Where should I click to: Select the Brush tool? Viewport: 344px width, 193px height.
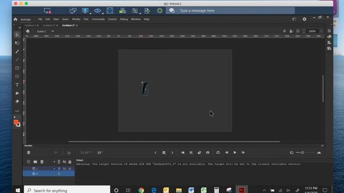[x=17, y=51]
